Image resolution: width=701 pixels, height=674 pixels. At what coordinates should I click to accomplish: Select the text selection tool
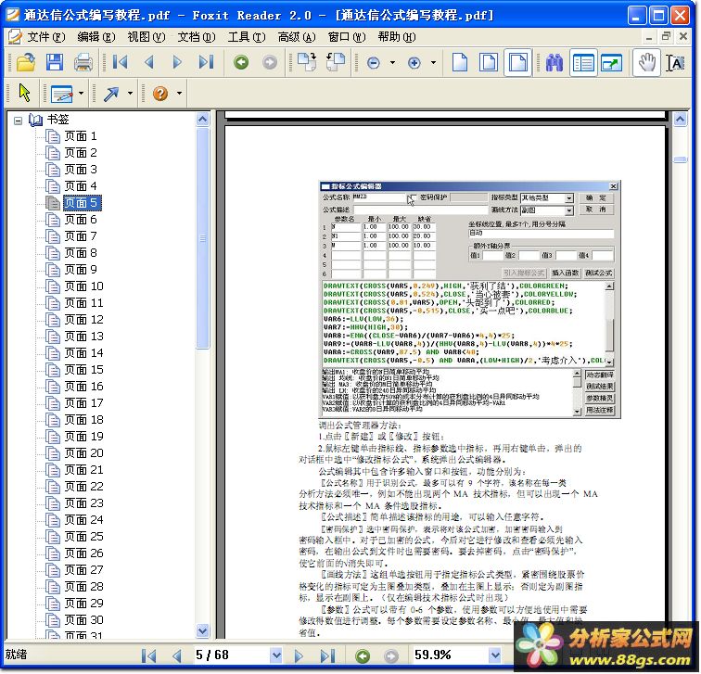click(x=676, y=63)
